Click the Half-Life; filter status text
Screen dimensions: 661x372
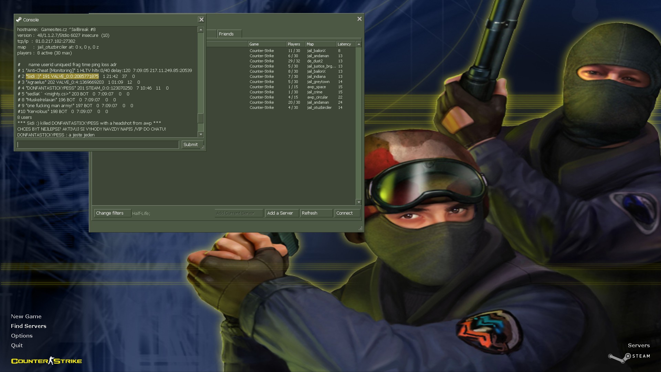click(x=141, y=213)
